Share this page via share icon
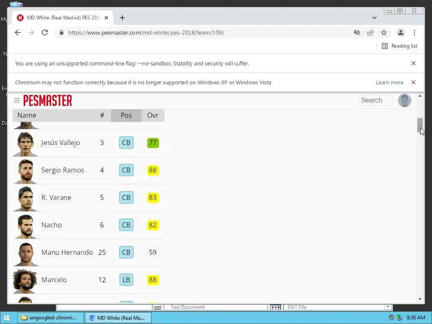This screenshot has height=324, width=432. (x=370, y=32)
